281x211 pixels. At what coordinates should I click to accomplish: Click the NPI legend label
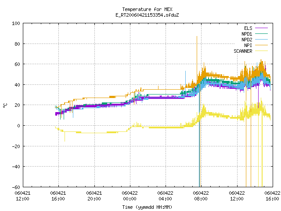pos(248,45)
